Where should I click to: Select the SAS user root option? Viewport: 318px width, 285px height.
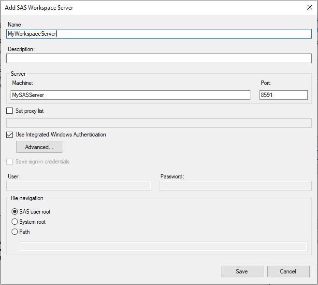14,212
